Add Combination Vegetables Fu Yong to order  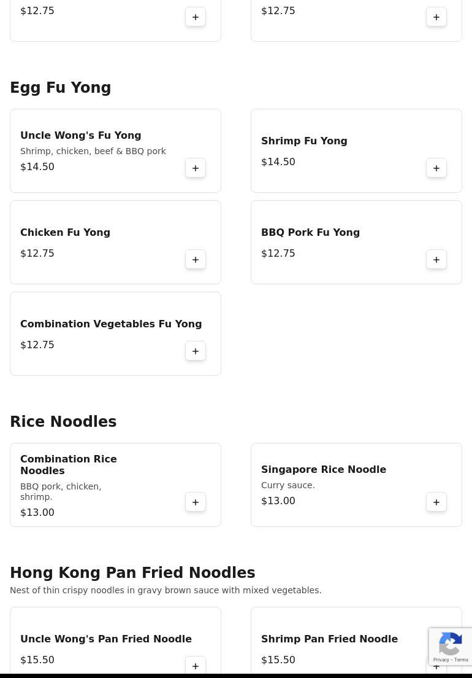pyautogui.click(x=196, y=351)
